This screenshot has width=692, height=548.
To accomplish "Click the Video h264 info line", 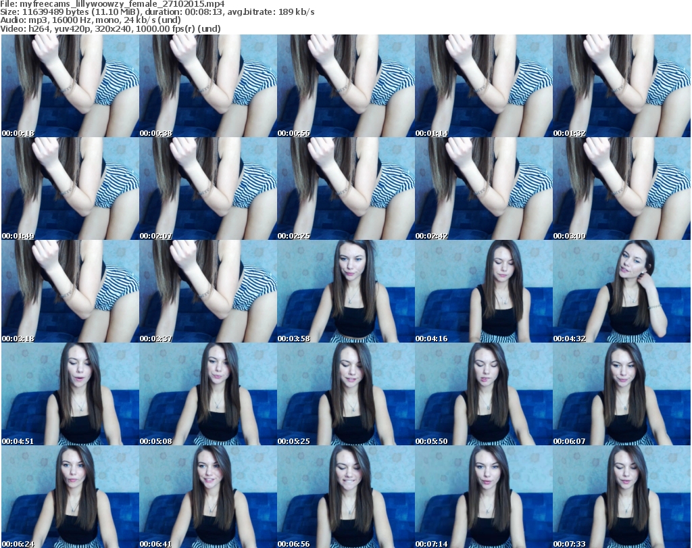I will 110,28.
